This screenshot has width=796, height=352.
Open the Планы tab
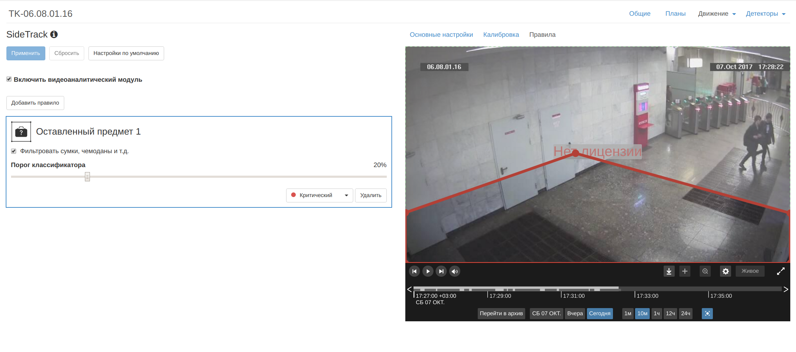click(x=675, y=14)
